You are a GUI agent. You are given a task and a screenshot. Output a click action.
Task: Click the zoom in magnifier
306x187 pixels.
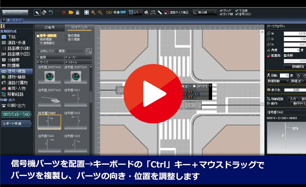pos(93,12)
